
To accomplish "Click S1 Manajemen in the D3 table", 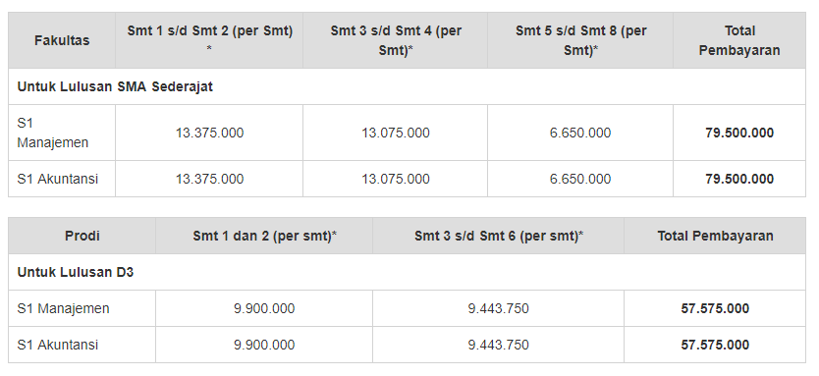I will click(x=63, y=308).
